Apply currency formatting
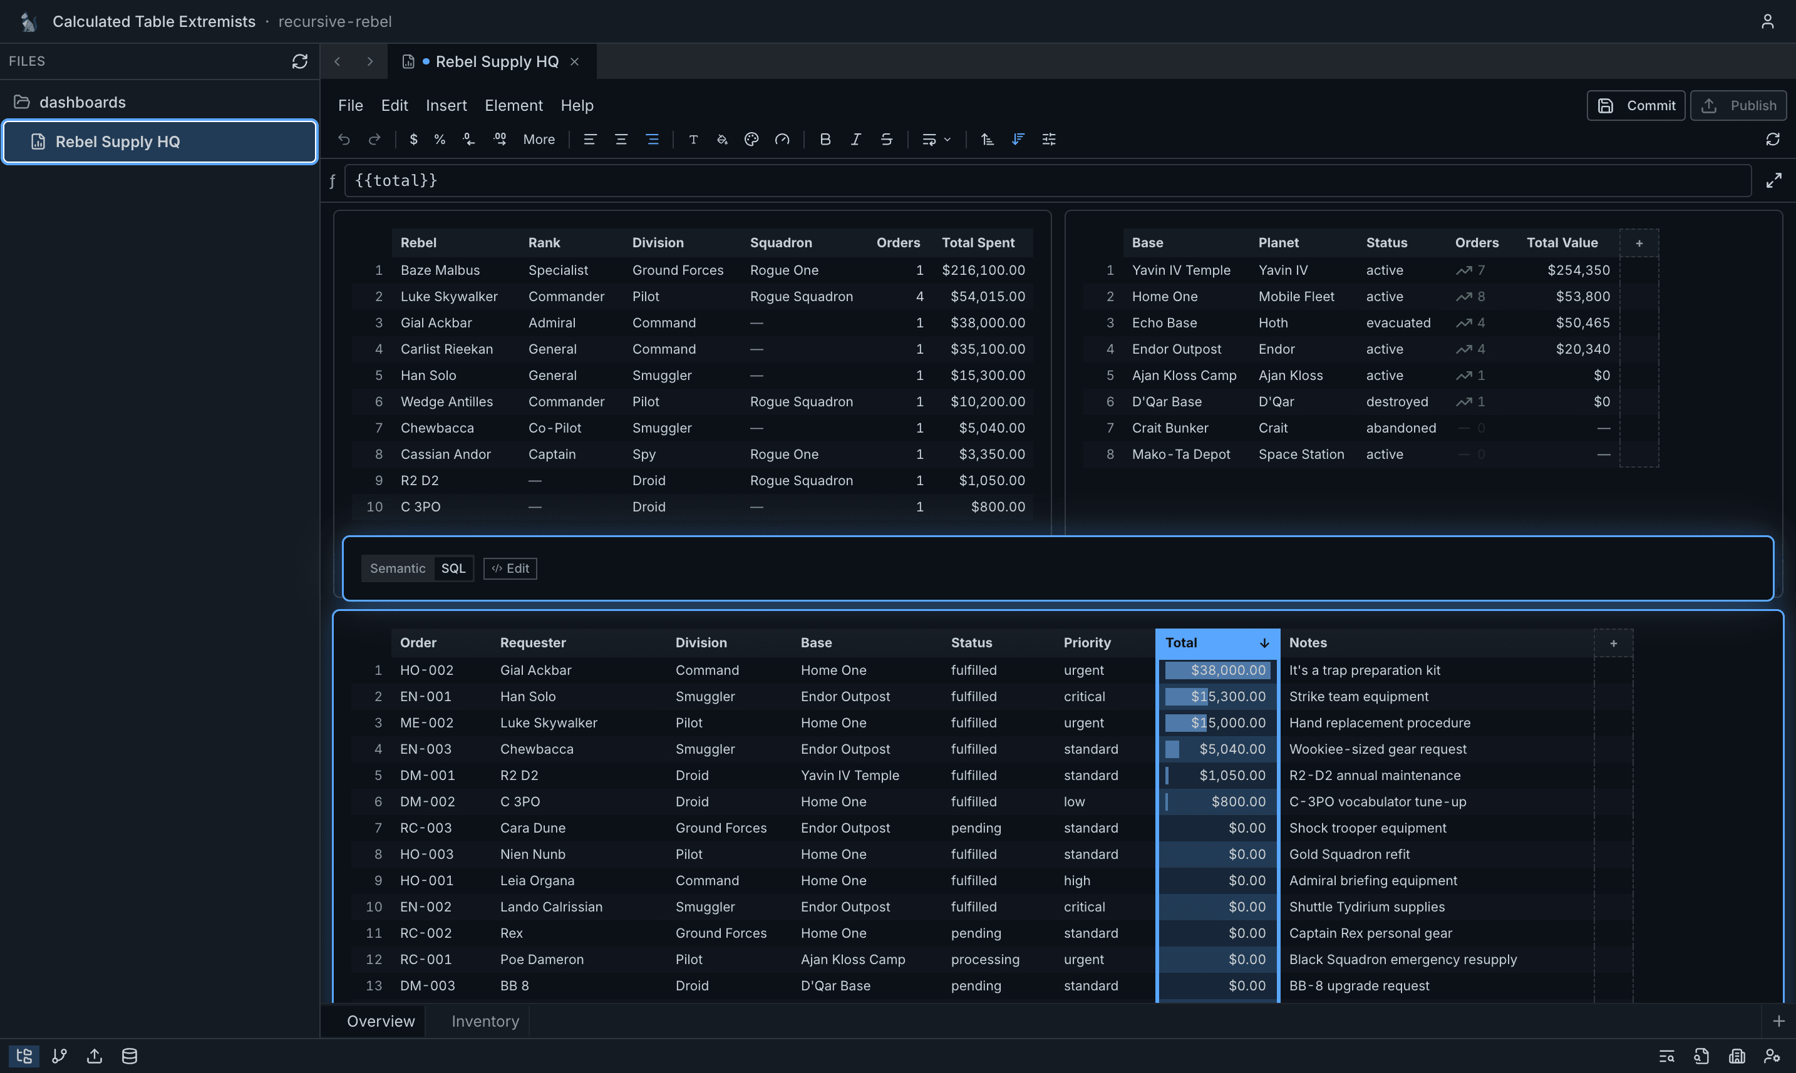This screenshot has width=1796, height=1073. [414, 139]
